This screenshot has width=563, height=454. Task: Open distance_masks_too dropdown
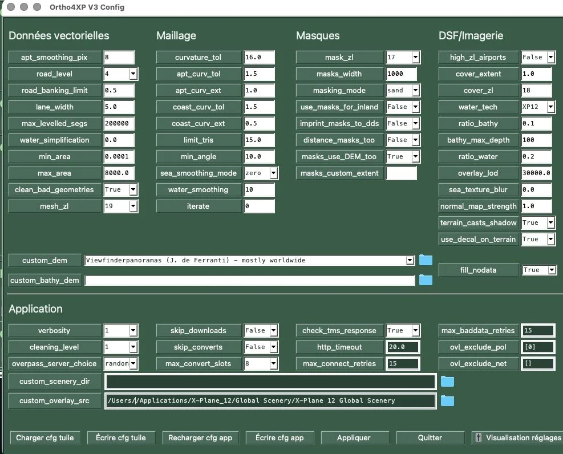pos(415,140)
